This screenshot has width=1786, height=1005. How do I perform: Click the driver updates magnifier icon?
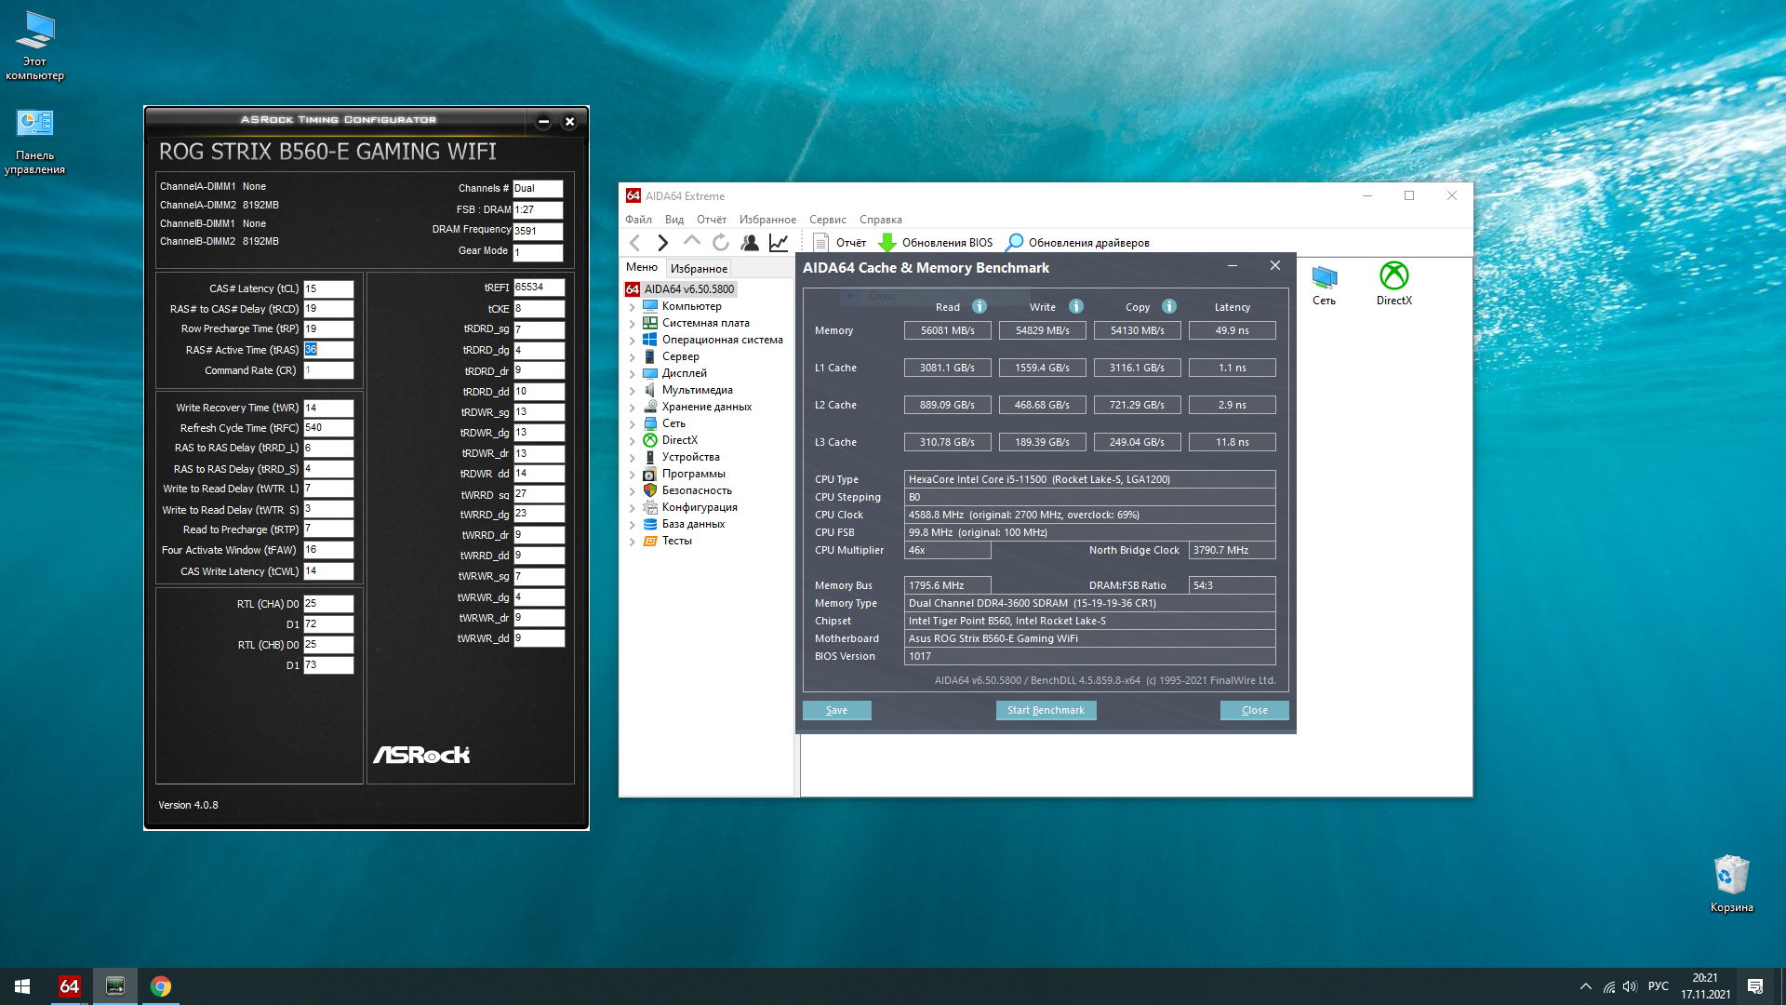[1015, 243]
